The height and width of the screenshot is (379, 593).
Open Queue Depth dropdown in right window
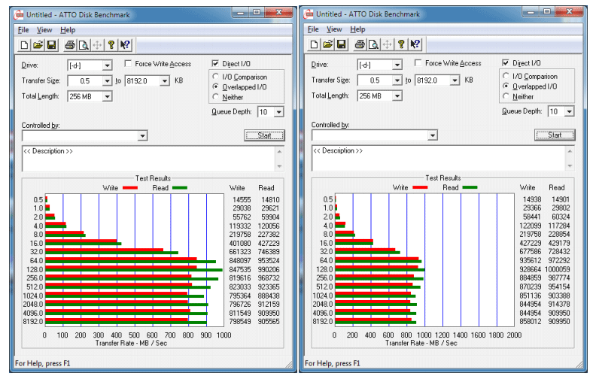[570, 111]
